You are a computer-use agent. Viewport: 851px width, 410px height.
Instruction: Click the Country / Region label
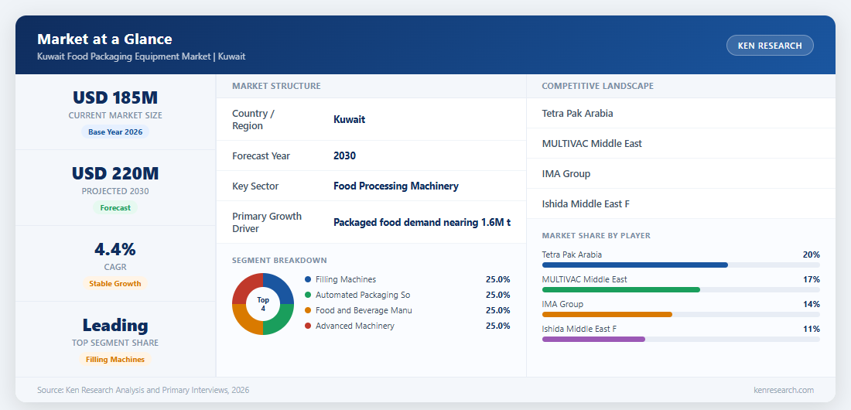click(253, 119)
